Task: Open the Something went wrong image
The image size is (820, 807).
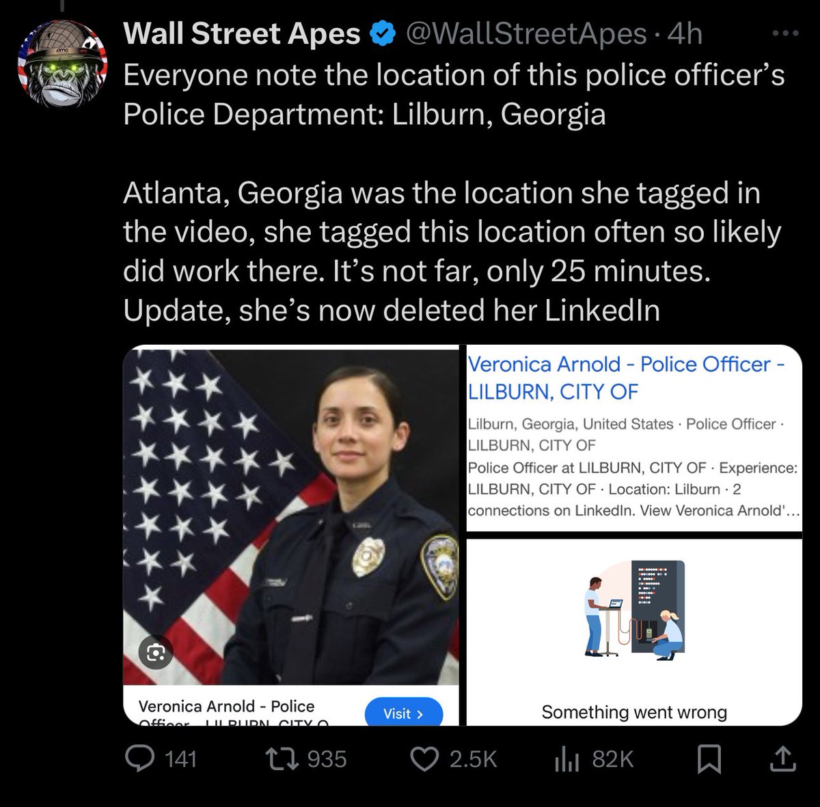Action: click(x=634, y=632)
